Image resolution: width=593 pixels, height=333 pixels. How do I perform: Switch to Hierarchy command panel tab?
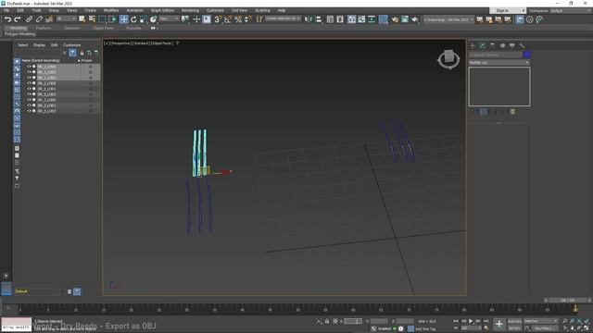[x=492, y=45]
